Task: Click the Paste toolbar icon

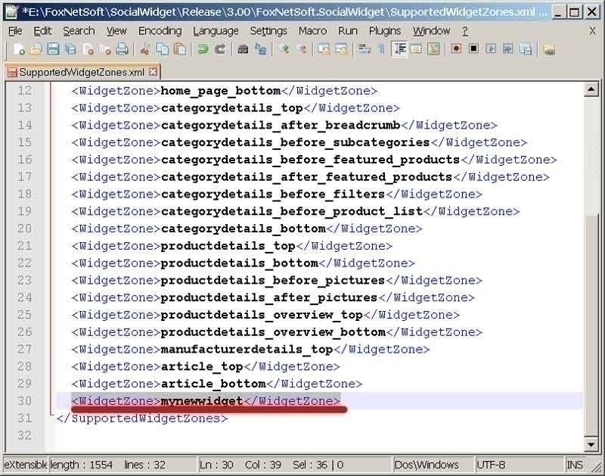Action: pyautogui.click(x=180, y=49)
